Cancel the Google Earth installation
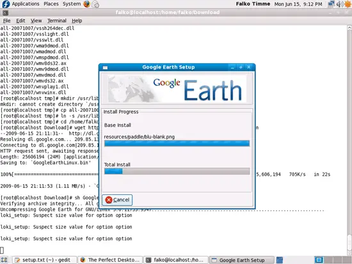 [117, 200]
